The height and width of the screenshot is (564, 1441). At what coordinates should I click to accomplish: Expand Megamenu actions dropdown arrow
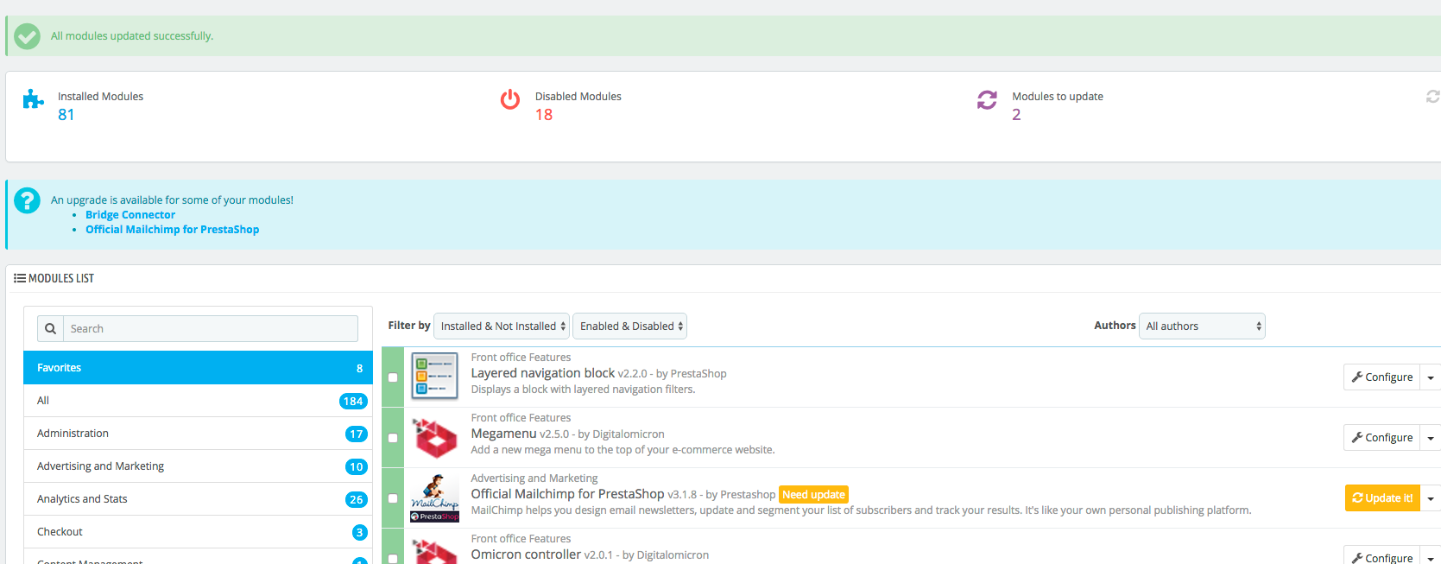pyautogui.click(x=1431, y=438)
